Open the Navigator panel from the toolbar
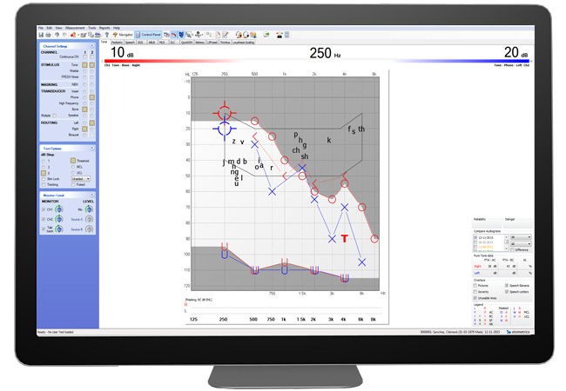 (122, 34)
